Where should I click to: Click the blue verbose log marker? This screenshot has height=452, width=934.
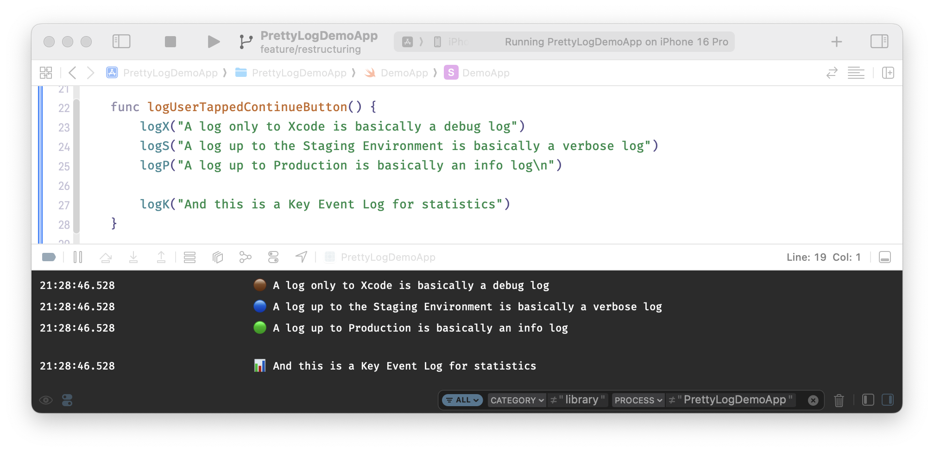click(260, 307)
